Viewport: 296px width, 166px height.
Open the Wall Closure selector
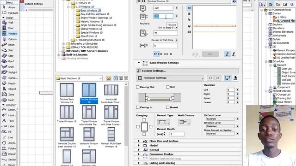point(184,122)
